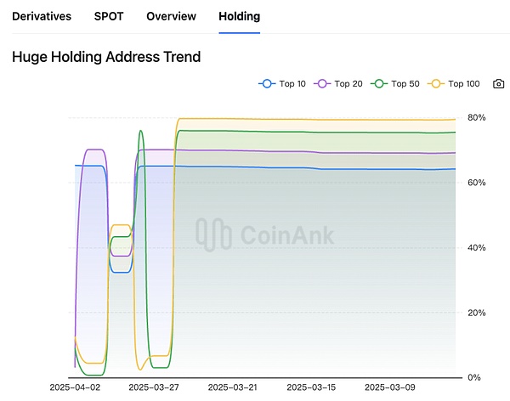Image resolution: width=510 pixels, height=401 pixels.
Task: Click the Huge Holding Address Trend title
Action: pos(106,58)
